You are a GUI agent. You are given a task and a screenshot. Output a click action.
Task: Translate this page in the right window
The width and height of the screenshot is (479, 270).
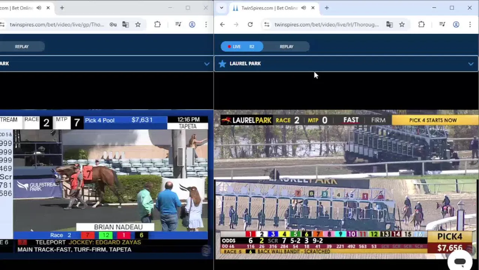coord(389,25)
